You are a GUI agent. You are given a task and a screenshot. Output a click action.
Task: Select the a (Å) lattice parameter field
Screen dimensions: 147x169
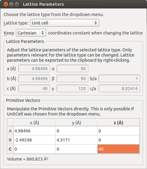point(34,69)
